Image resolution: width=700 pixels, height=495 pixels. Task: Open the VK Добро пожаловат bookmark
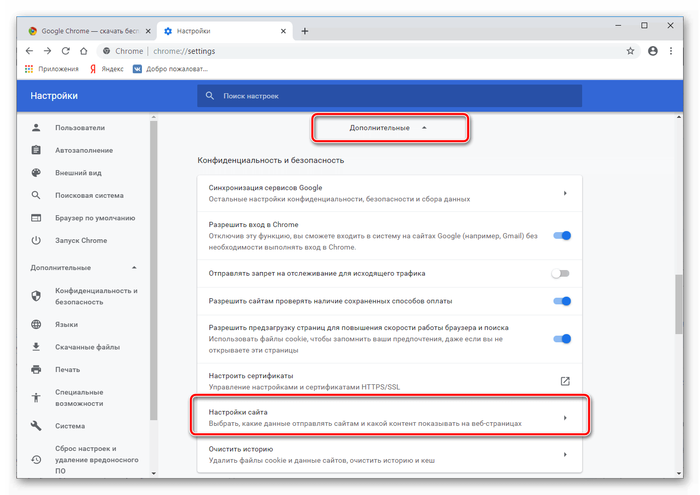(x=170, y=69)
